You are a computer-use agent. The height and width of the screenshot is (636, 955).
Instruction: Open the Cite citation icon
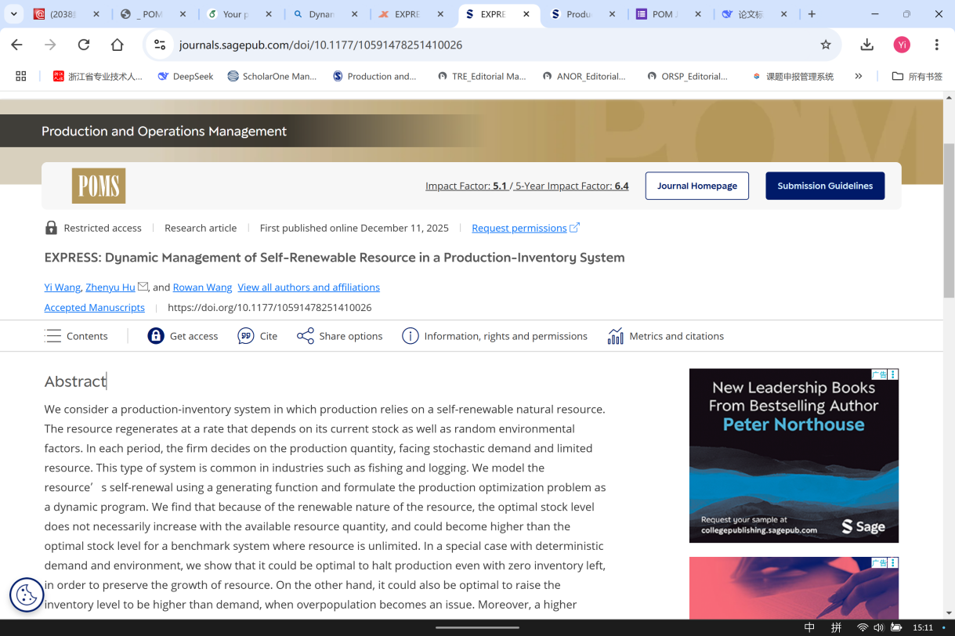click(246, 336)
